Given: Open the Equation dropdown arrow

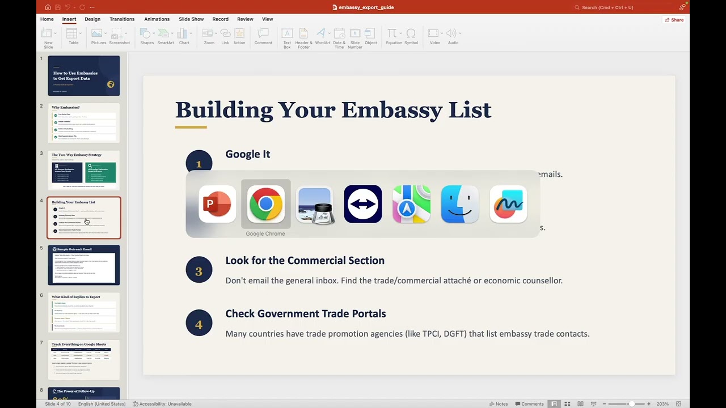Looking at the screenshot, I should (400, 33).
